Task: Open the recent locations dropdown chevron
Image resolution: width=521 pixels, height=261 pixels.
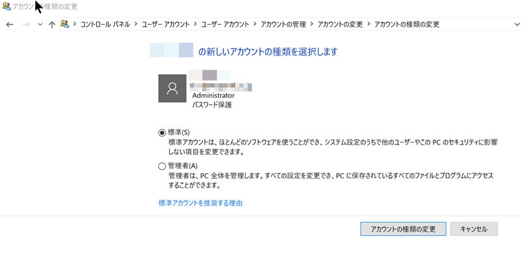Action: (40, 24)
